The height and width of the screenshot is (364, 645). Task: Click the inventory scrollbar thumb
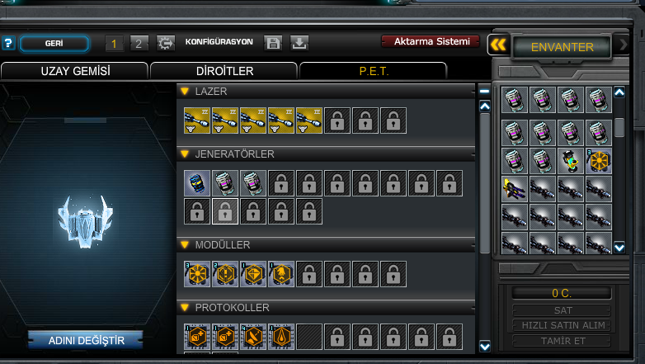[x=619, y=127]
